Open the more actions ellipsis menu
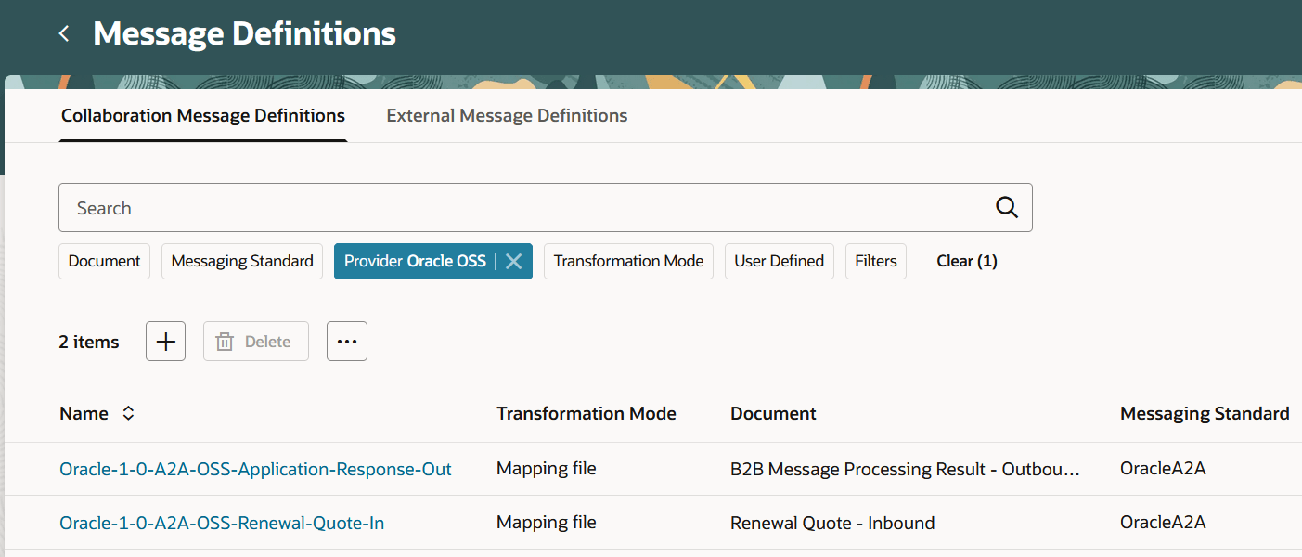 click(347, 342)
